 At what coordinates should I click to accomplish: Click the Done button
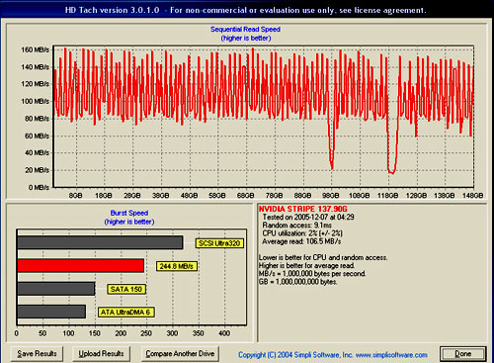pos(463,354)
